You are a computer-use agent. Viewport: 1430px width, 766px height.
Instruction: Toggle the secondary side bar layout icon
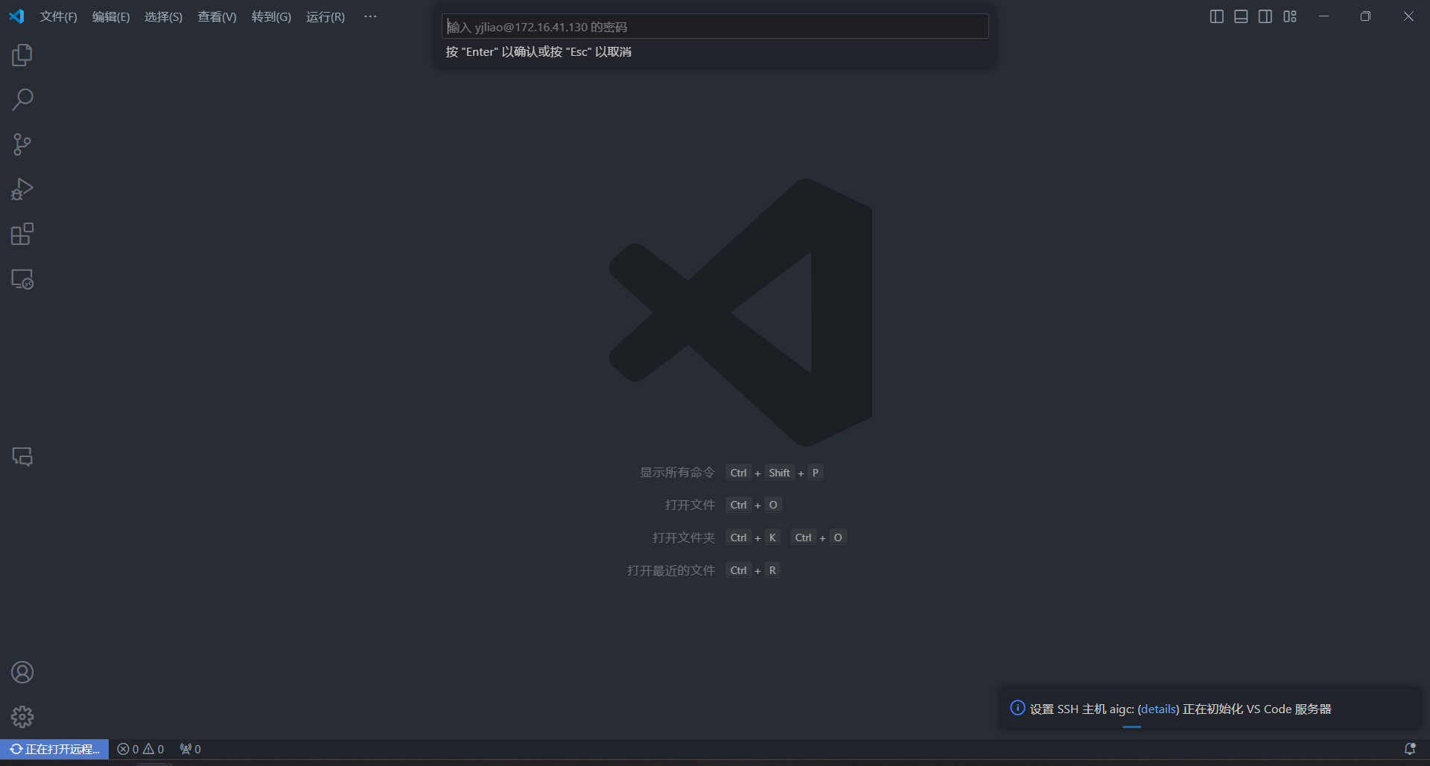1265,16
